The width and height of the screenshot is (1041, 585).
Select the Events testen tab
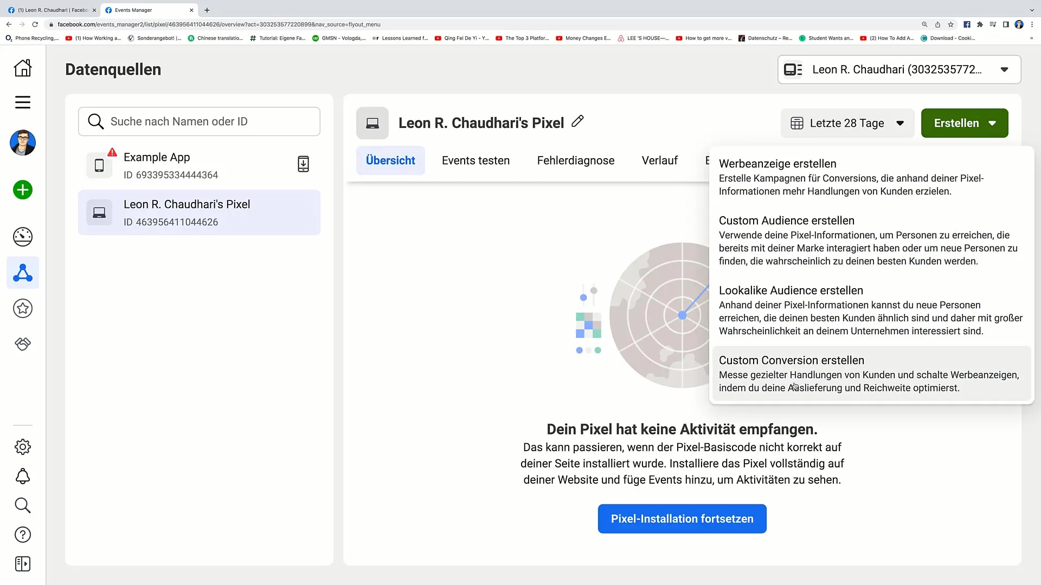coord(475,160)
